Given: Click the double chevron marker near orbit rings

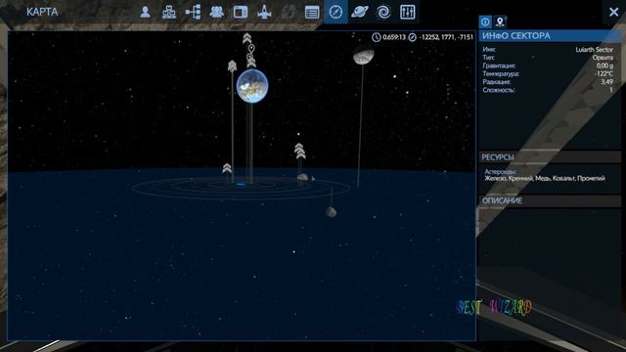Looking at the screenshot, I should pyautogui.click(x=227, y=168).
